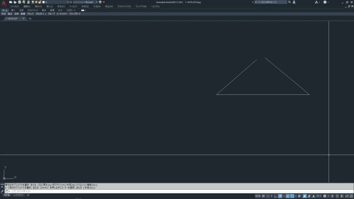
Task: Click the 画層 ribbon panel button
Action: tap(23, 14)
